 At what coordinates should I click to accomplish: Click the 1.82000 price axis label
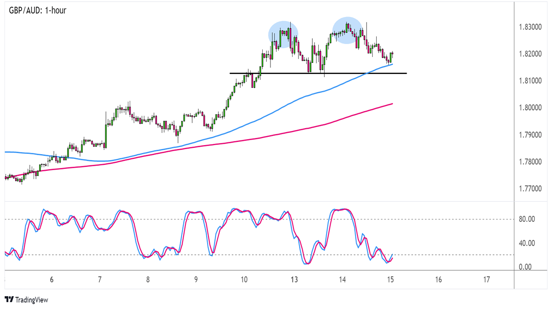tap(531, 54)
